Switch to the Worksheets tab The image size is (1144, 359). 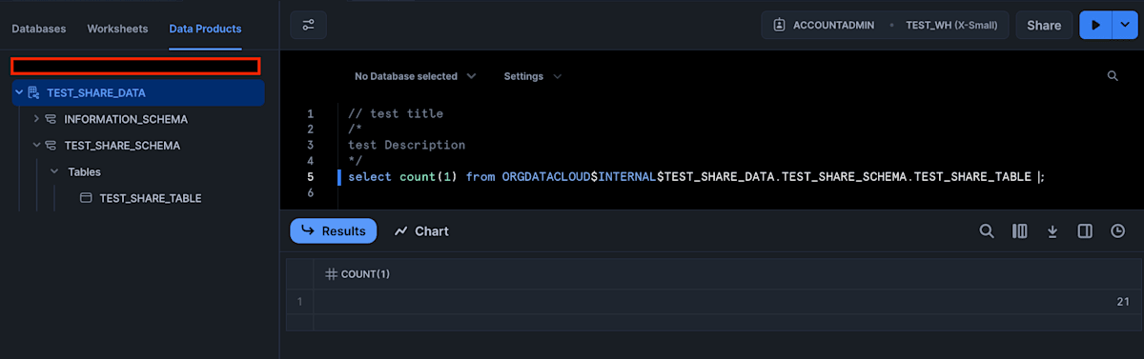tap(117, 29)
